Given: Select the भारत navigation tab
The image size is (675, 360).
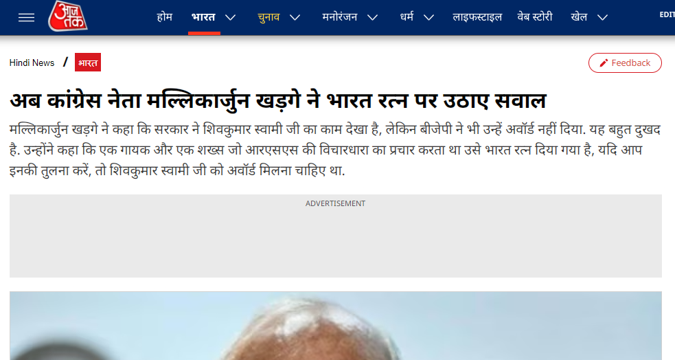Looking at the screenshot, I should coord(203,17).
